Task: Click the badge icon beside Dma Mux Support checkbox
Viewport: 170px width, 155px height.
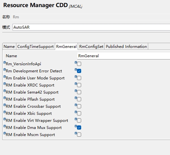Action: click(x=76, y=126)
